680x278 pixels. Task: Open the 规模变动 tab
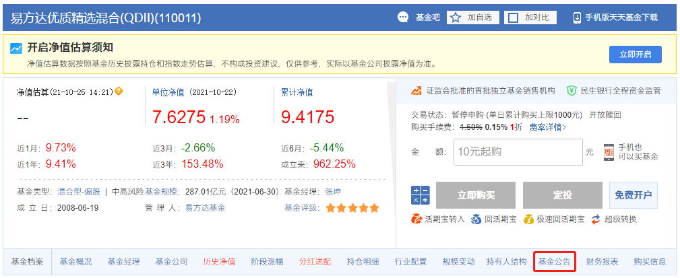[x=458, y=262]
